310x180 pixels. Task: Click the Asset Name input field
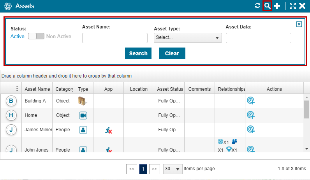click(x=115, y=38)
